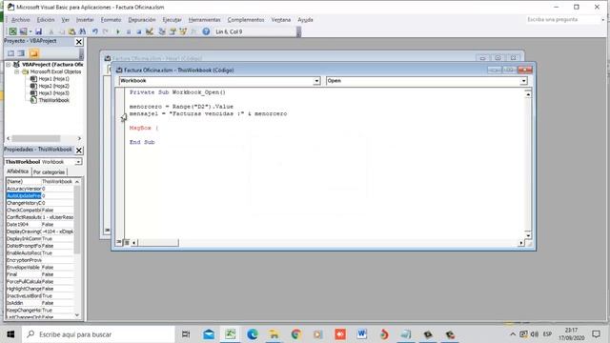610x343 pixels.
Task: Open Project Explorer from the toolbar icon
Action: click(x=162, y=31)
